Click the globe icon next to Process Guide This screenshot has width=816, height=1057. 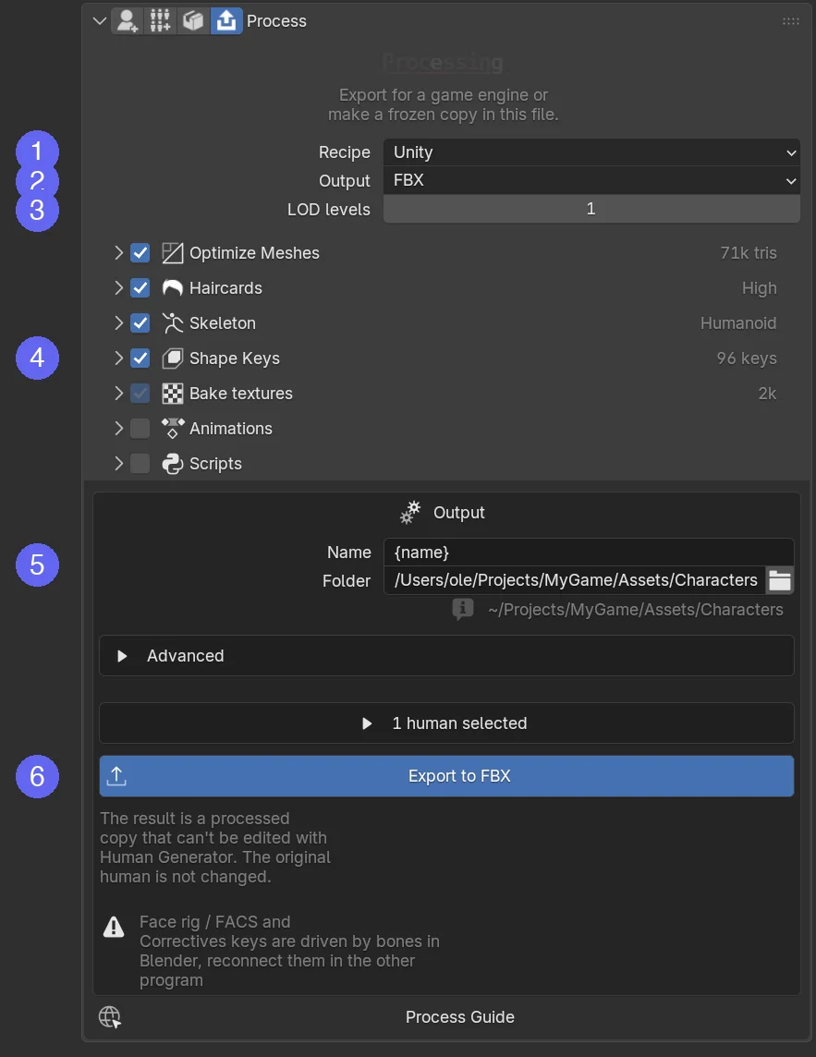click(110, 1017)
